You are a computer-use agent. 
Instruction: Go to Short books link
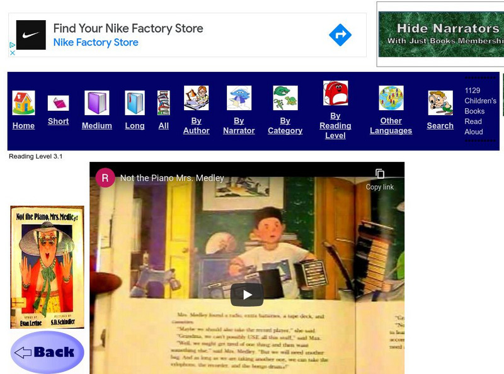pyautogui.click(x=58, y=122)
